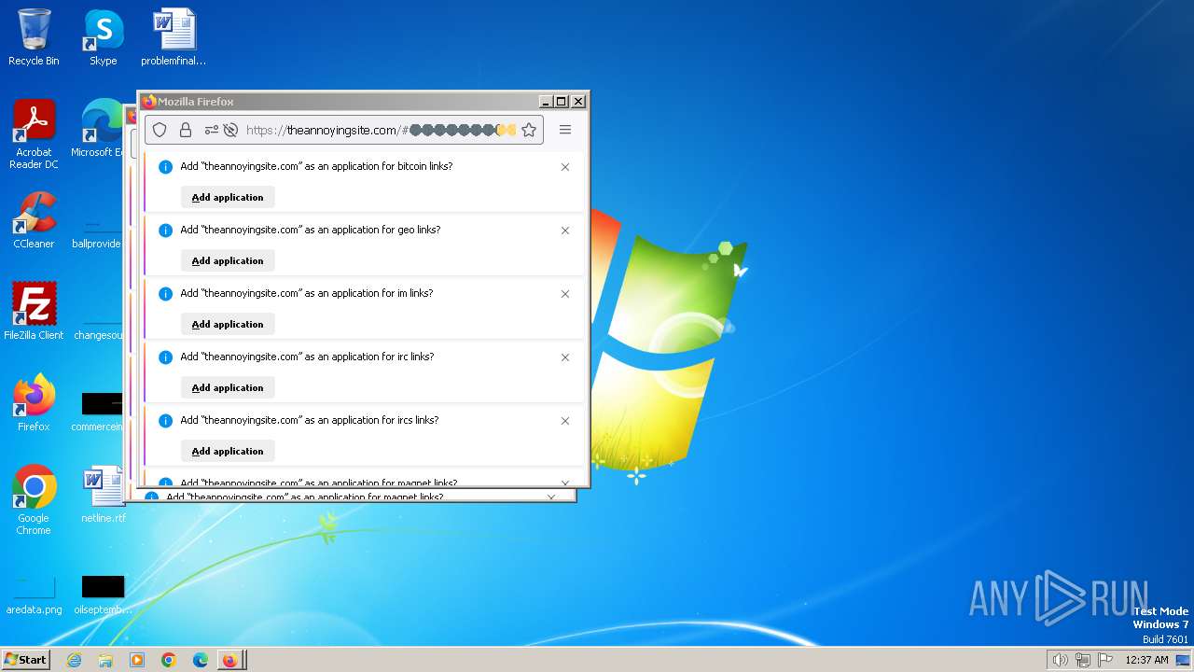This screenshot has height=672, width=1194.
Task: Open the Firefox hamburger menu
Action: tap(565, 130)
